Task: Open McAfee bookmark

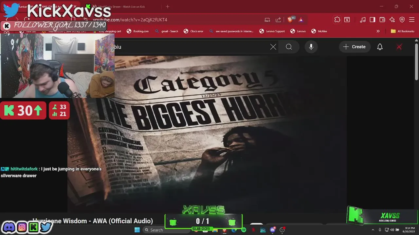Action: 319,31
